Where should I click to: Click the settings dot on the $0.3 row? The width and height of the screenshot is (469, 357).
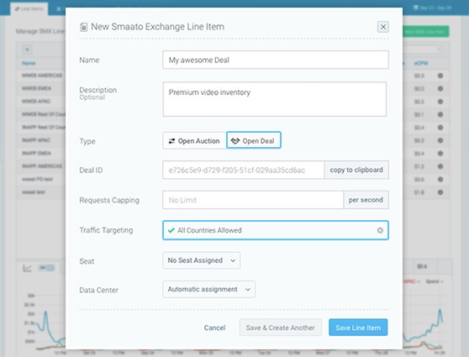(440, 76)
